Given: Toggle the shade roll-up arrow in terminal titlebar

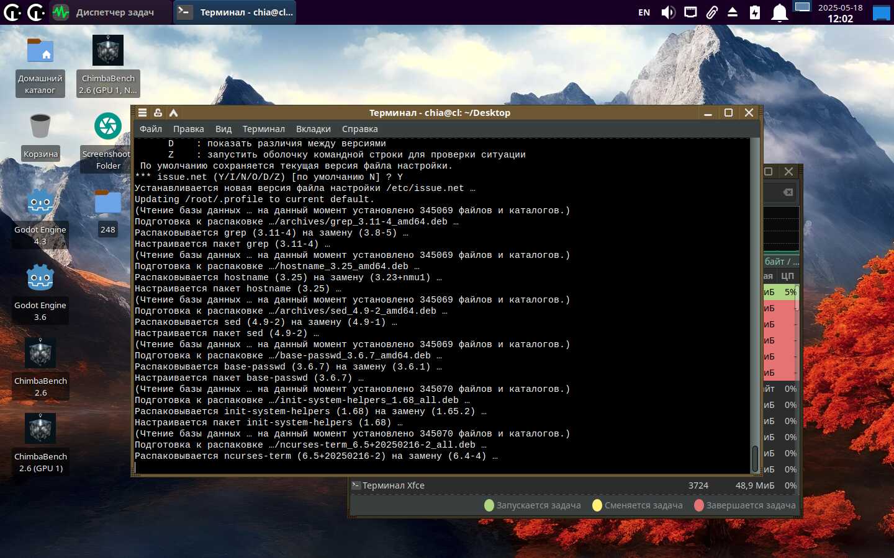Looking at the screenshot, I should point(174,112).
